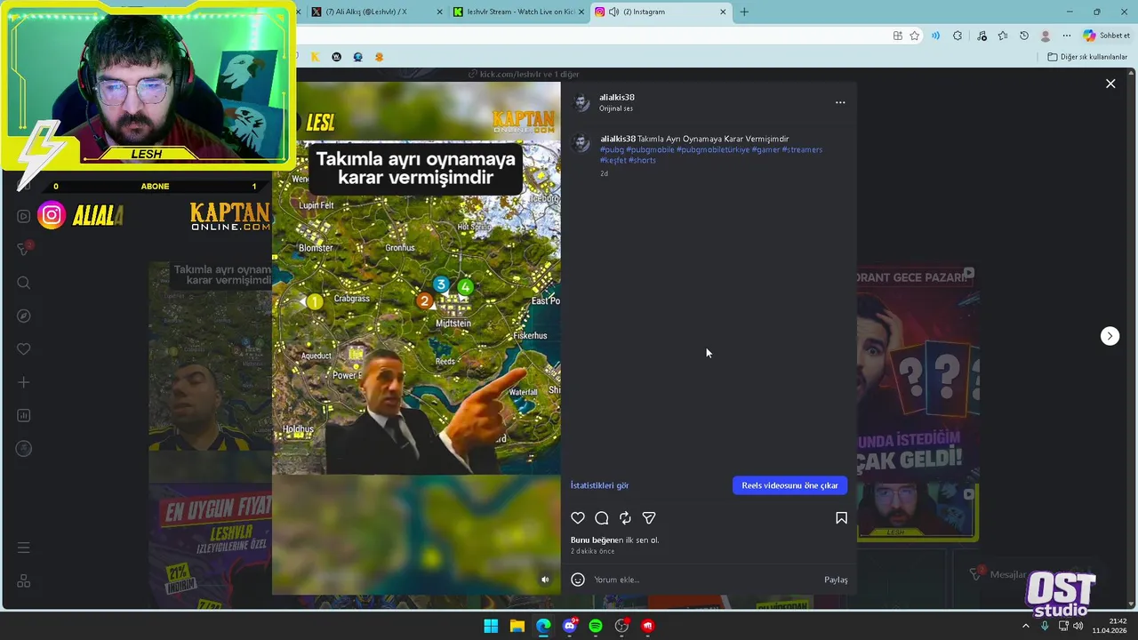Image resolution: width=1138 pixels, height=640 pixels.
Task: Open hamburger More menu in sidebar
Action: coord(24,548)
